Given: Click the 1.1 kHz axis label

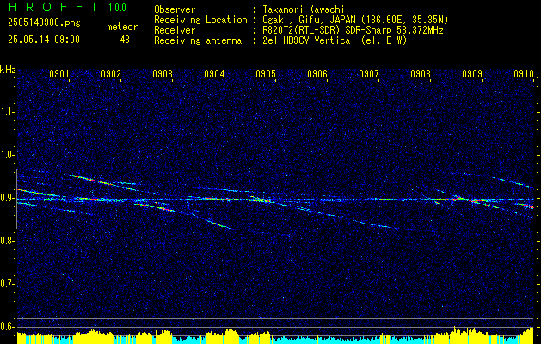Looking at the screenshot, I should (x=7, y=112).
